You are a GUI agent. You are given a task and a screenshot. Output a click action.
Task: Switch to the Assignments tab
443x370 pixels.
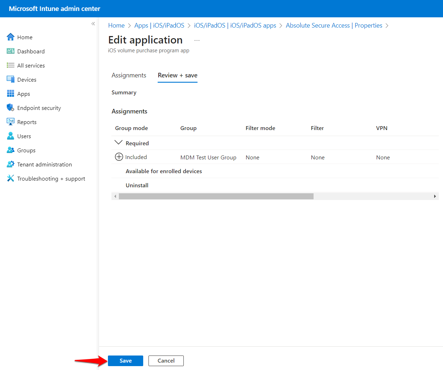click(129, 75)
